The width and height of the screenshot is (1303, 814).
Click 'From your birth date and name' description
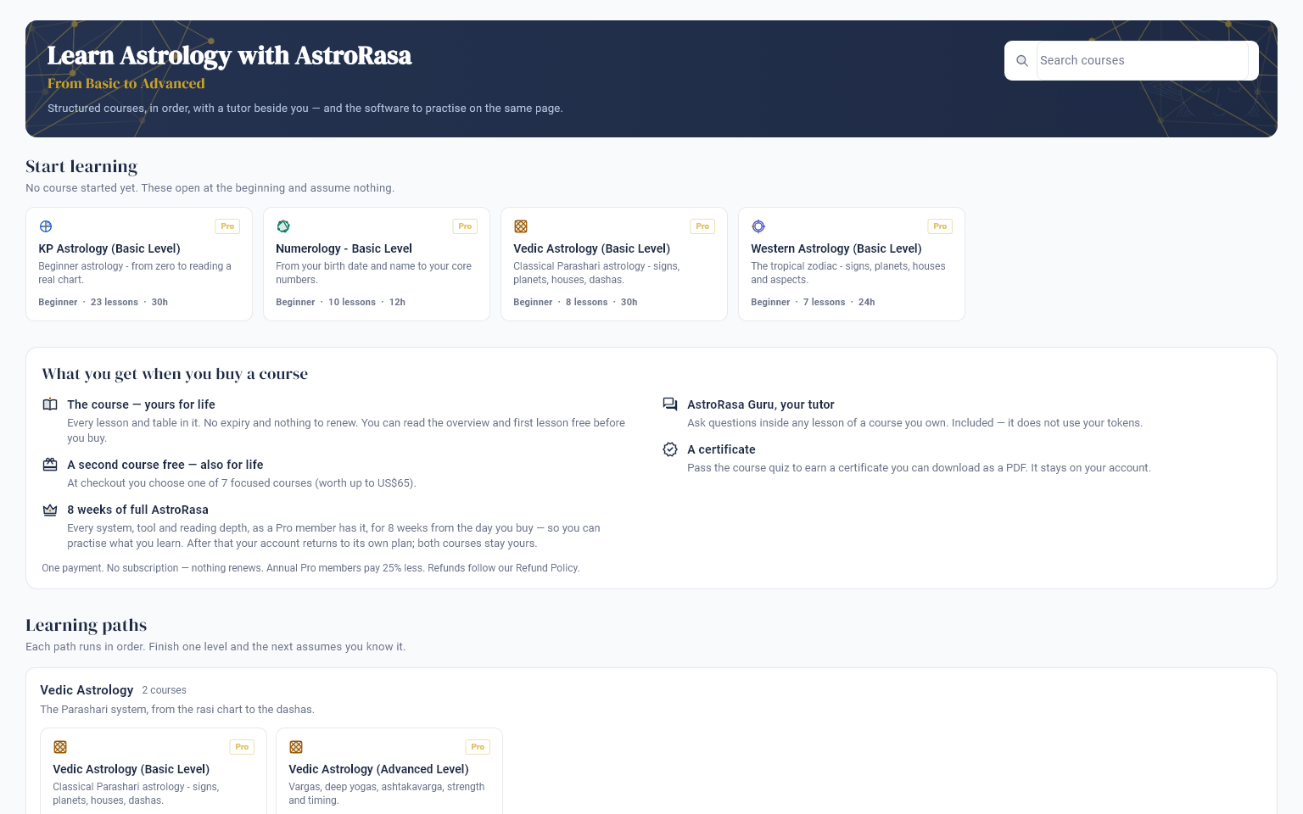click(x=373, y=273)
